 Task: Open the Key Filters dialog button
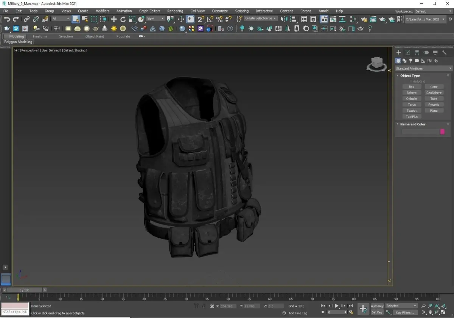405,312
